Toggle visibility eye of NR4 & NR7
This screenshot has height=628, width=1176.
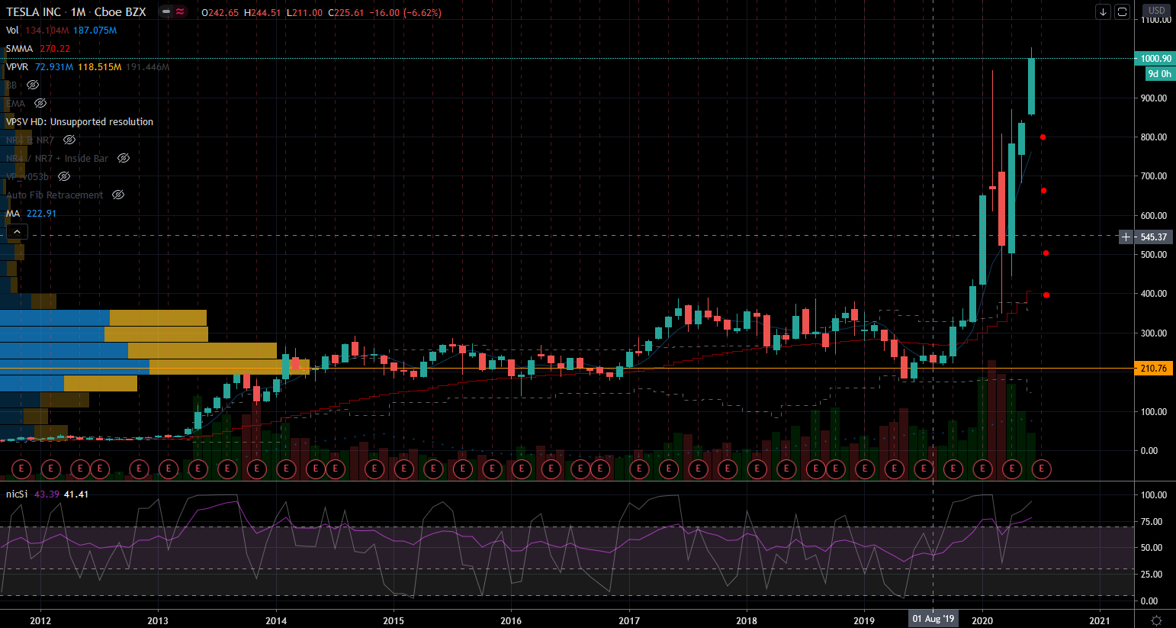coord(69,140)
